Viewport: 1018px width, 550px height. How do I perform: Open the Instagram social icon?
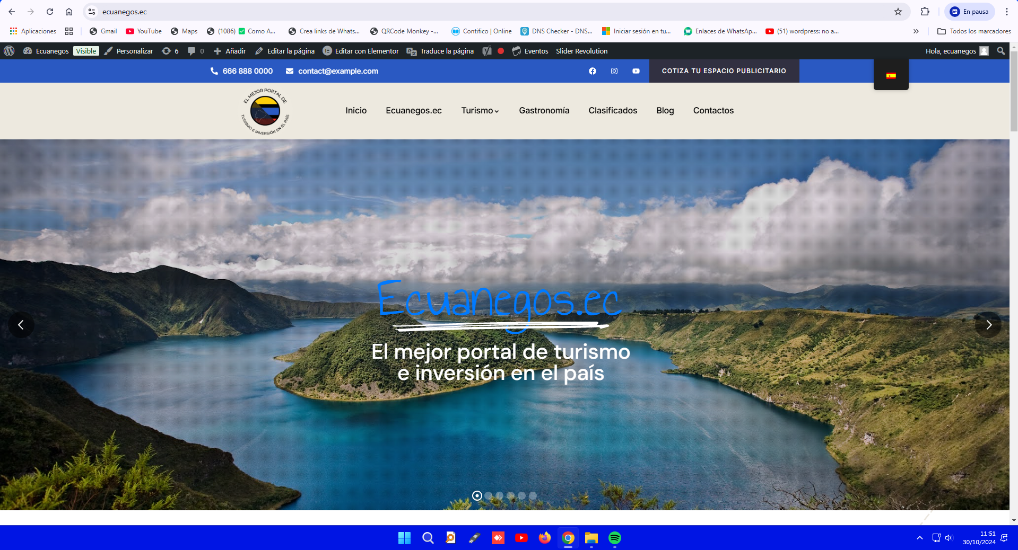(614, 71)
